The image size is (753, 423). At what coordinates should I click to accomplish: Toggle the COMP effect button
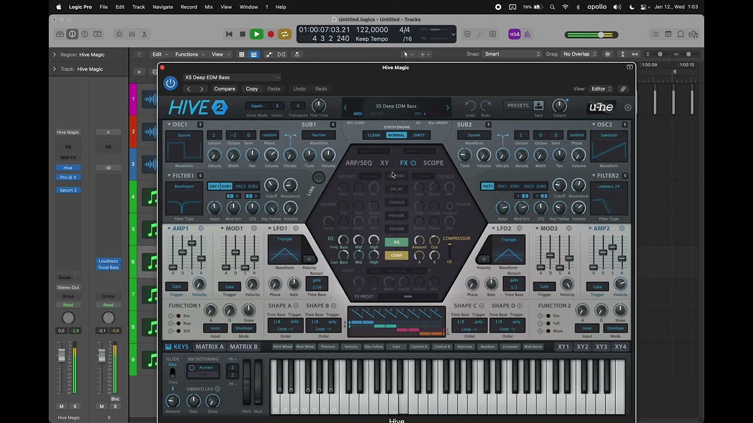point(397,256)
